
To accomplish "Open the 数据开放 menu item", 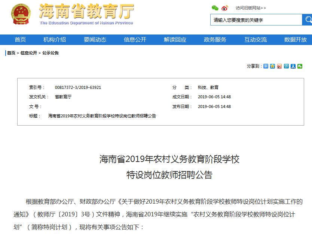I will click(x=296, y=40).
